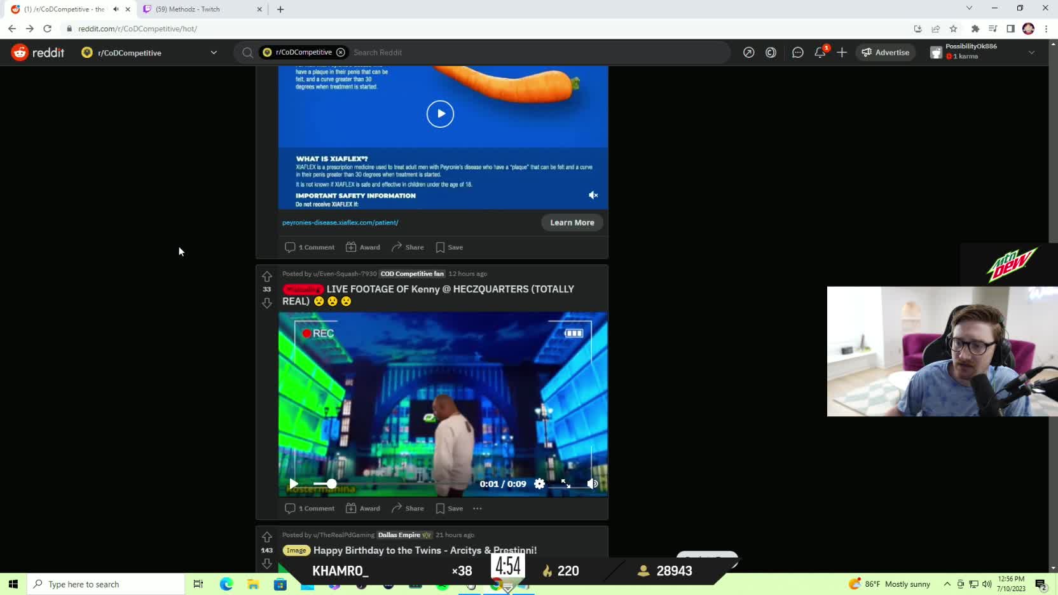Remove r/CoDCompetitive search filter
1058x595 pixels.
tap(341, 52)
